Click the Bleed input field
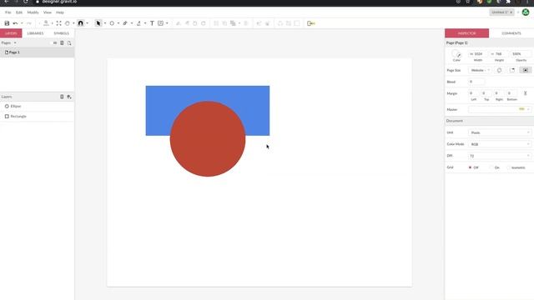 coord(476,82)
